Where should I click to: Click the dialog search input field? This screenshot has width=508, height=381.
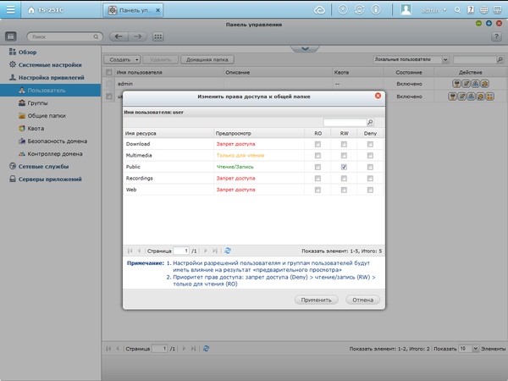pos(345,122)
